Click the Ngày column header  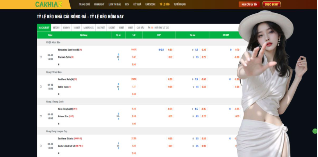[50, 35]
